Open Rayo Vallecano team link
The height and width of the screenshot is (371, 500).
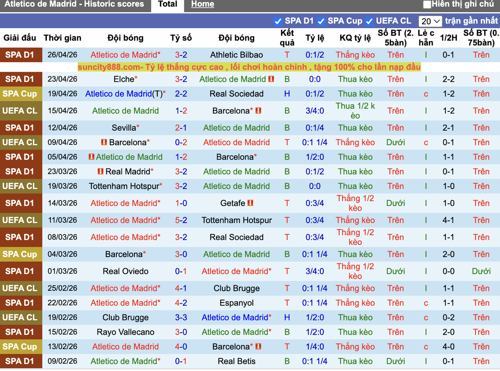click(126, 332)
